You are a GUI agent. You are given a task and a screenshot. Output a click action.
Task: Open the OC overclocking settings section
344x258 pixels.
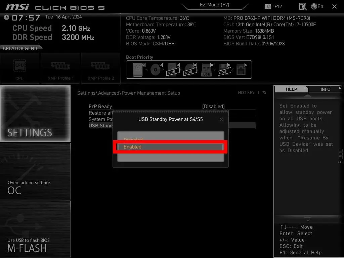[x=35, y=172]
